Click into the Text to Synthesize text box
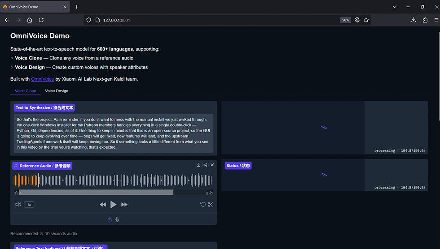The image size is (440, 249). (x=113, y=133)
